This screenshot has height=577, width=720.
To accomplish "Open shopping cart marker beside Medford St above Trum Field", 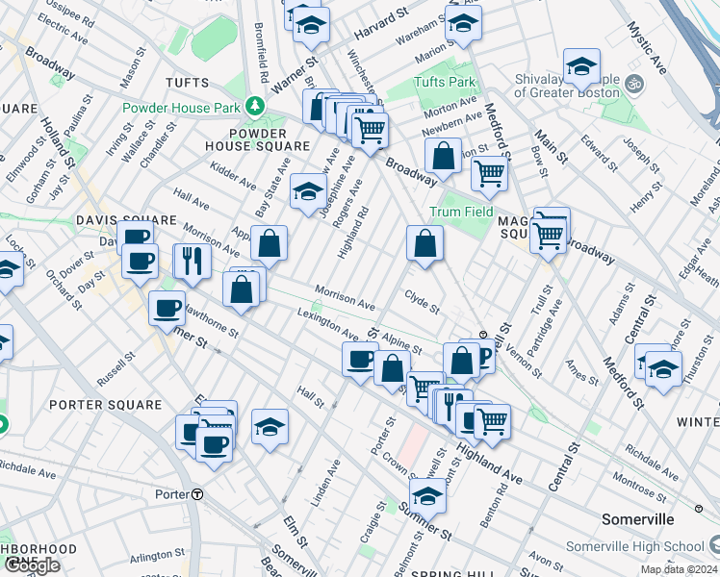I will [x=490, y=174].
